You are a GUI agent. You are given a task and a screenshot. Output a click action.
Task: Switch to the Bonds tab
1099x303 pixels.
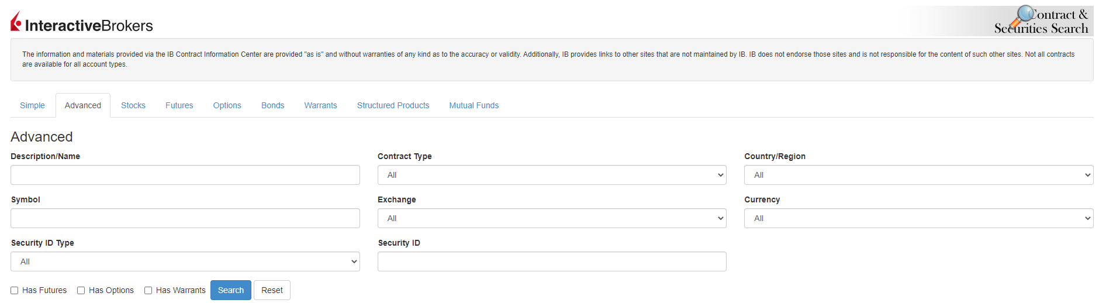pos(272,105)
